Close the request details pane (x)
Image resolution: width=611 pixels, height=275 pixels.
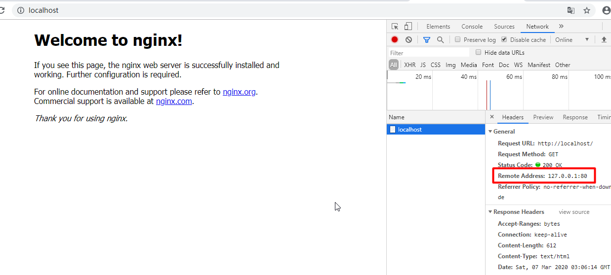click(491, 117)
